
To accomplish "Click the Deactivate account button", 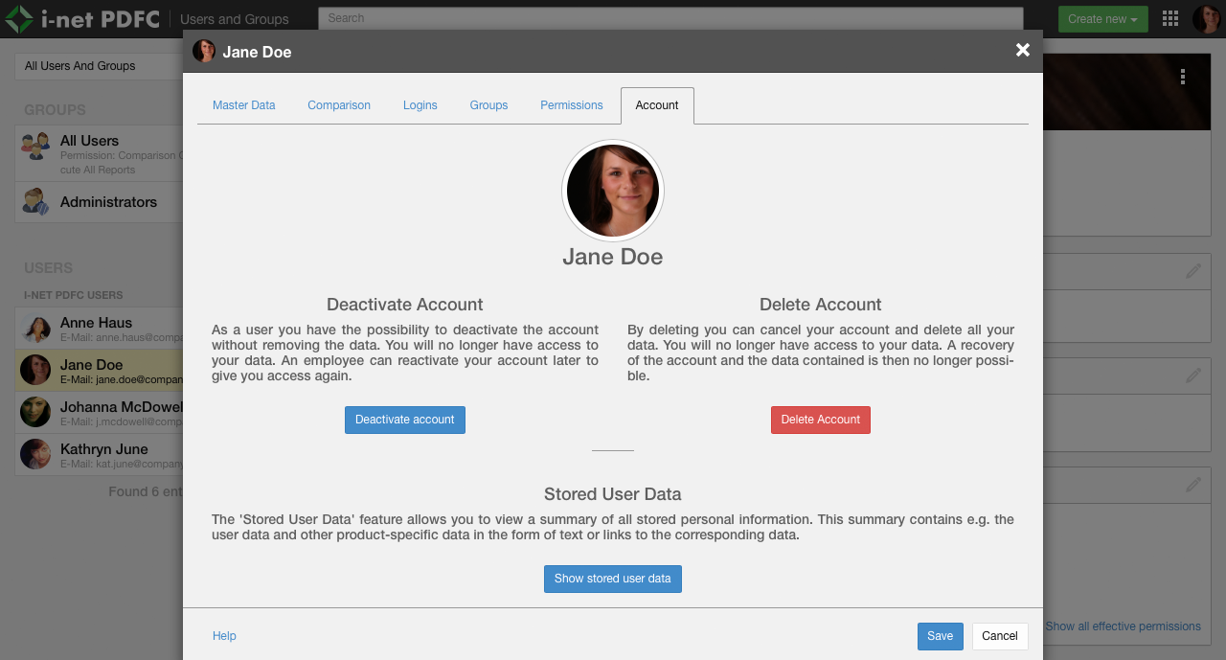I will tap(405, 420).
